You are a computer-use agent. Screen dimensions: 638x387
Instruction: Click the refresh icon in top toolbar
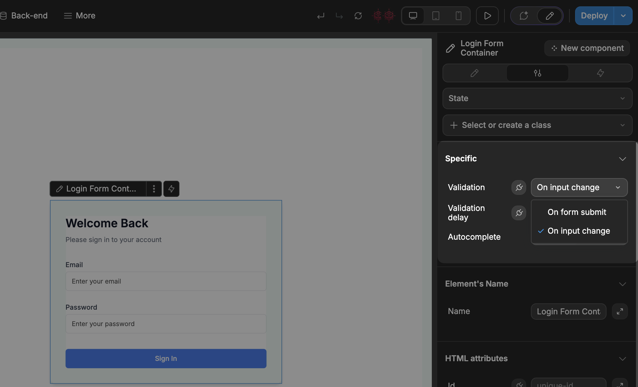tap(358, 16)
